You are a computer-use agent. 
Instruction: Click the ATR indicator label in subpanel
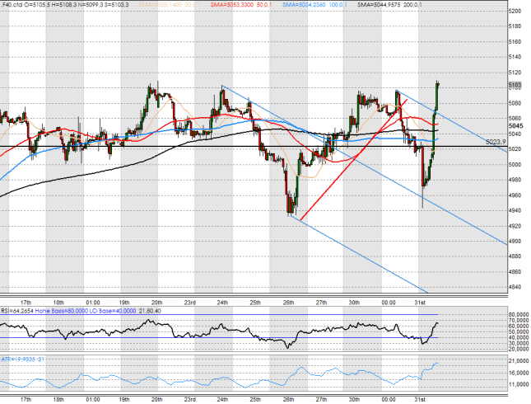(x=23, y=359)
